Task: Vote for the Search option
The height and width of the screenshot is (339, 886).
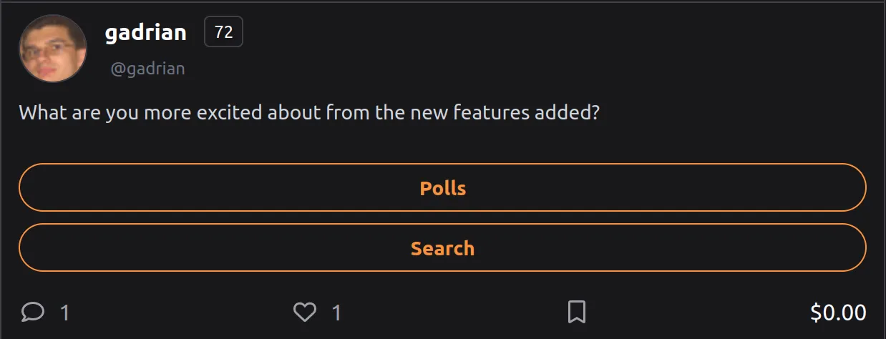Action: 442,247
